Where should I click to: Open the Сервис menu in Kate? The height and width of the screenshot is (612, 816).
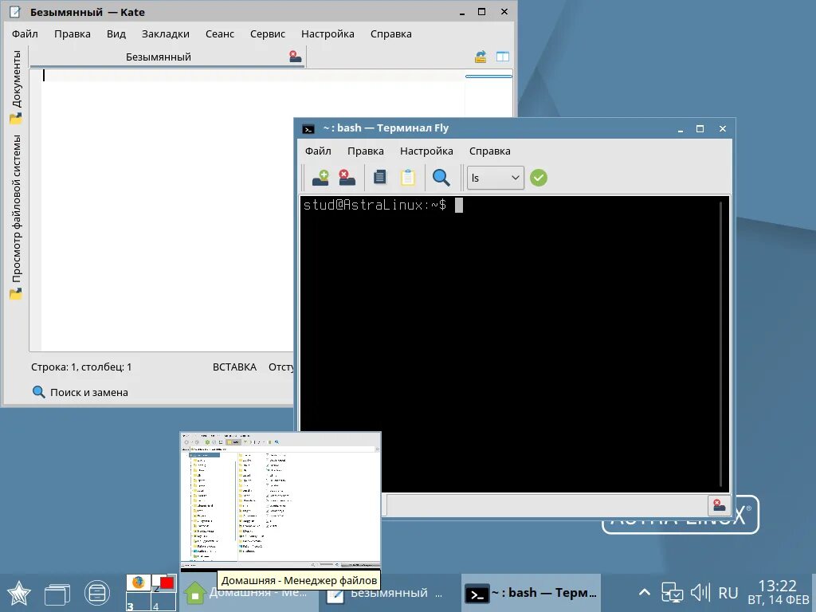click(x=268, y=33)
